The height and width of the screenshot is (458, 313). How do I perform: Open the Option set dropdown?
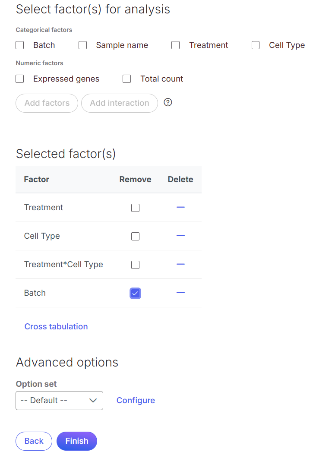[59, 401]
